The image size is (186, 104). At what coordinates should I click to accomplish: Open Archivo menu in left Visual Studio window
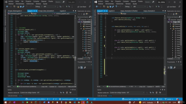11,1
